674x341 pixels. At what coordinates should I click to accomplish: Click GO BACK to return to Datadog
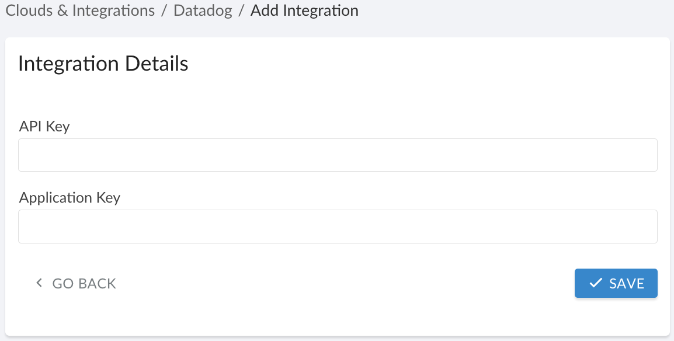[x=75, y=283]
